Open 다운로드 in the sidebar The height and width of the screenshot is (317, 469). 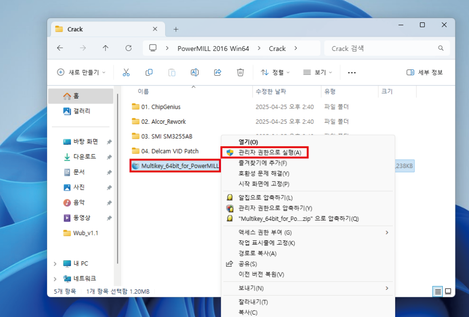click(x=81, y=157)
